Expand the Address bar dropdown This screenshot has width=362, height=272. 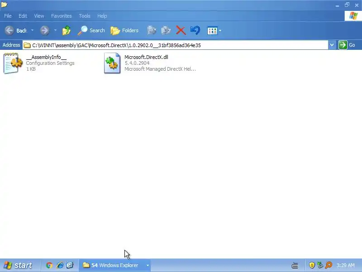coord(332,45)
